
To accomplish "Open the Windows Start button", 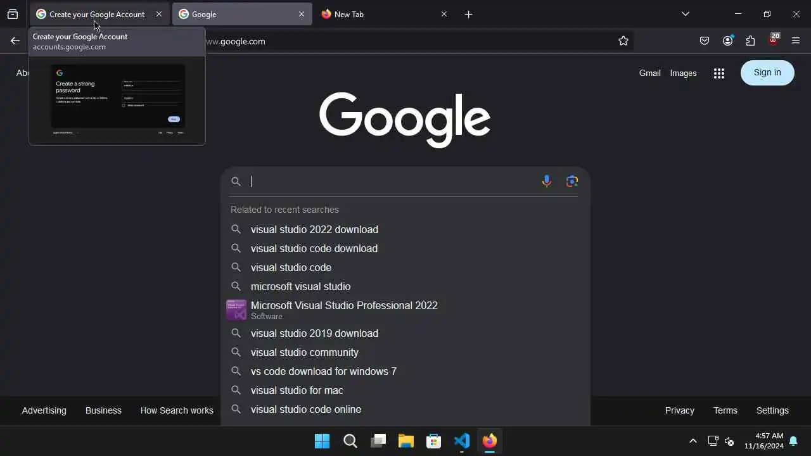I will (322, 441).
